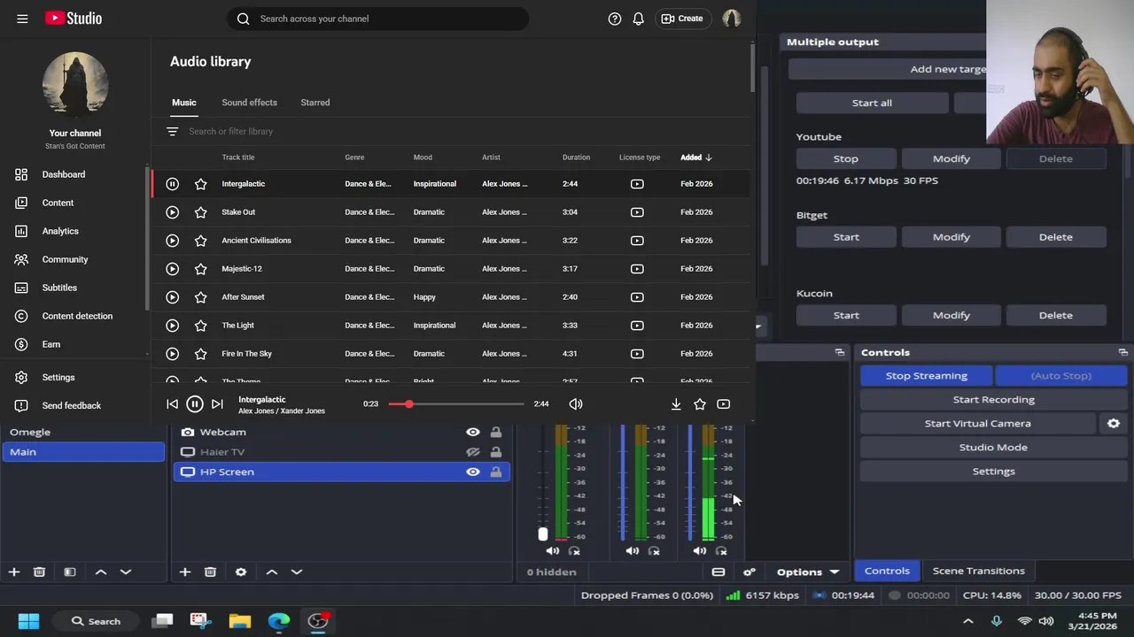Play the Ancient Civilisations track

[173, 241]
